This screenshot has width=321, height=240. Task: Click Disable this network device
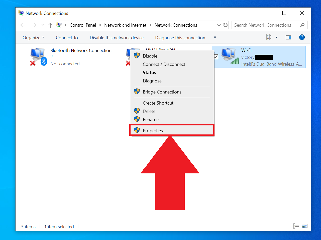pyautogui.click(x=116, y=37)
